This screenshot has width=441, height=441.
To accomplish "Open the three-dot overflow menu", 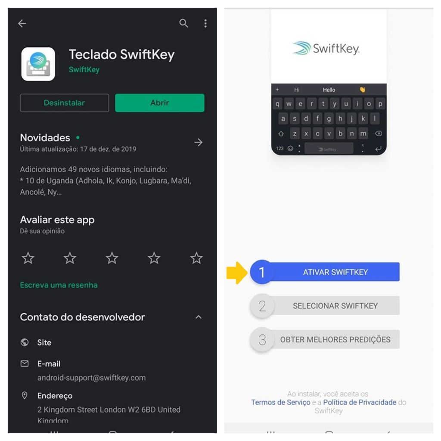I will [x=205, y=23].
